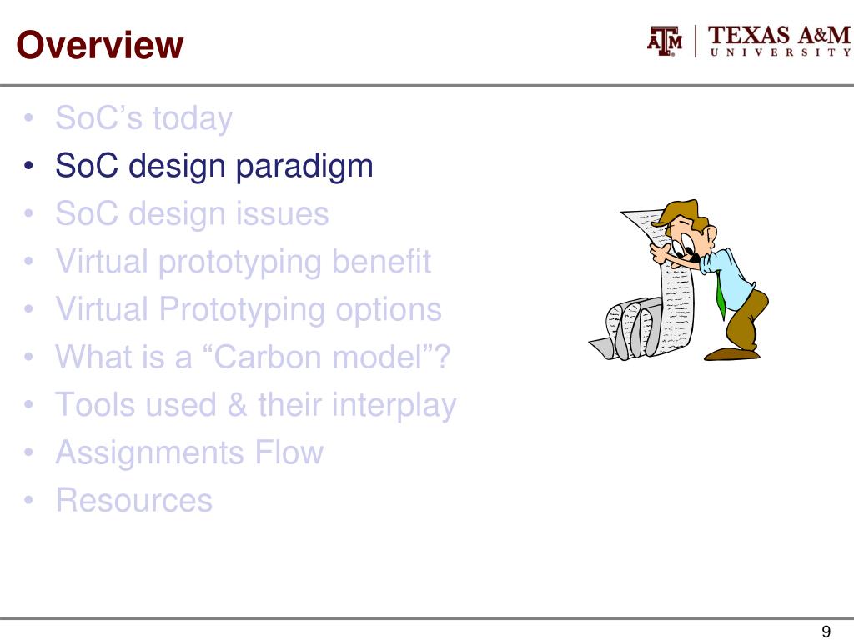Select the Resources bullet text

134,500
